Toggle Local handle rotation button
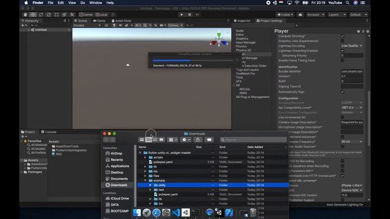390x219 pixels. (x=102, y=15)
